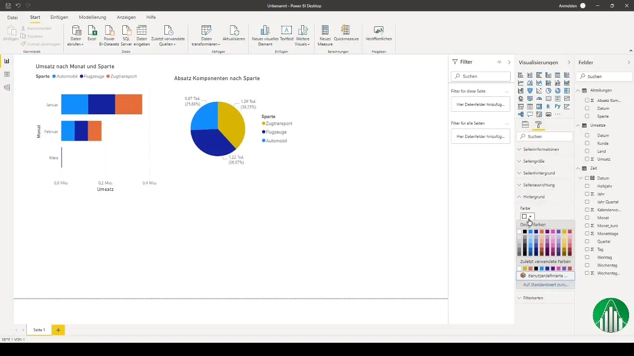Screen dimensions: 634x356
Task: Switch to the Bericht view in left sidebar
Action: click(7, 61)
